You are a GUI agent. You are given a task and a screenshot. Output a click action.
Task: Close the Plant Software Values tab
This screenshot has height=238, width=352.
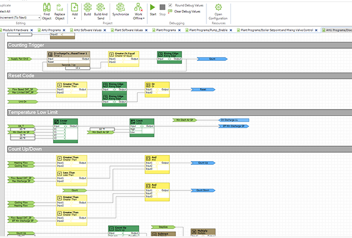(x=146, y=30)
